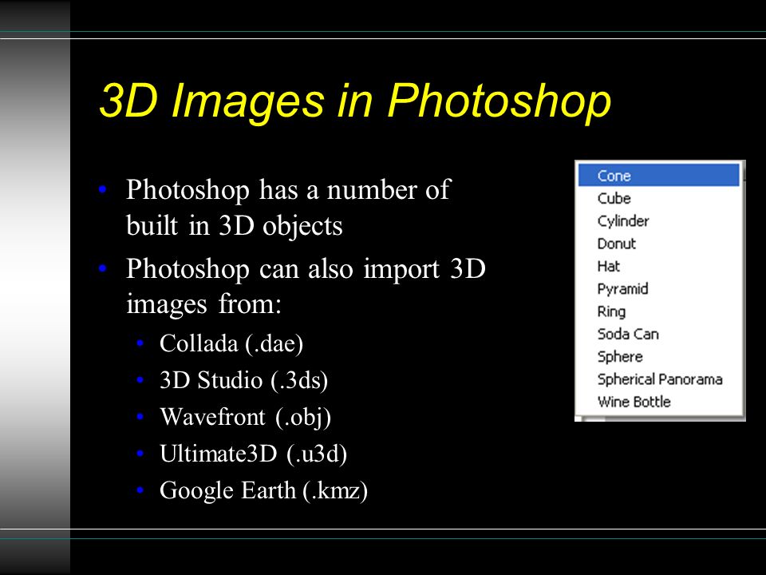Click the 'Ultimate3D (.u3d)' bullet text
This screenshot has width=766, height=575.
254,454
